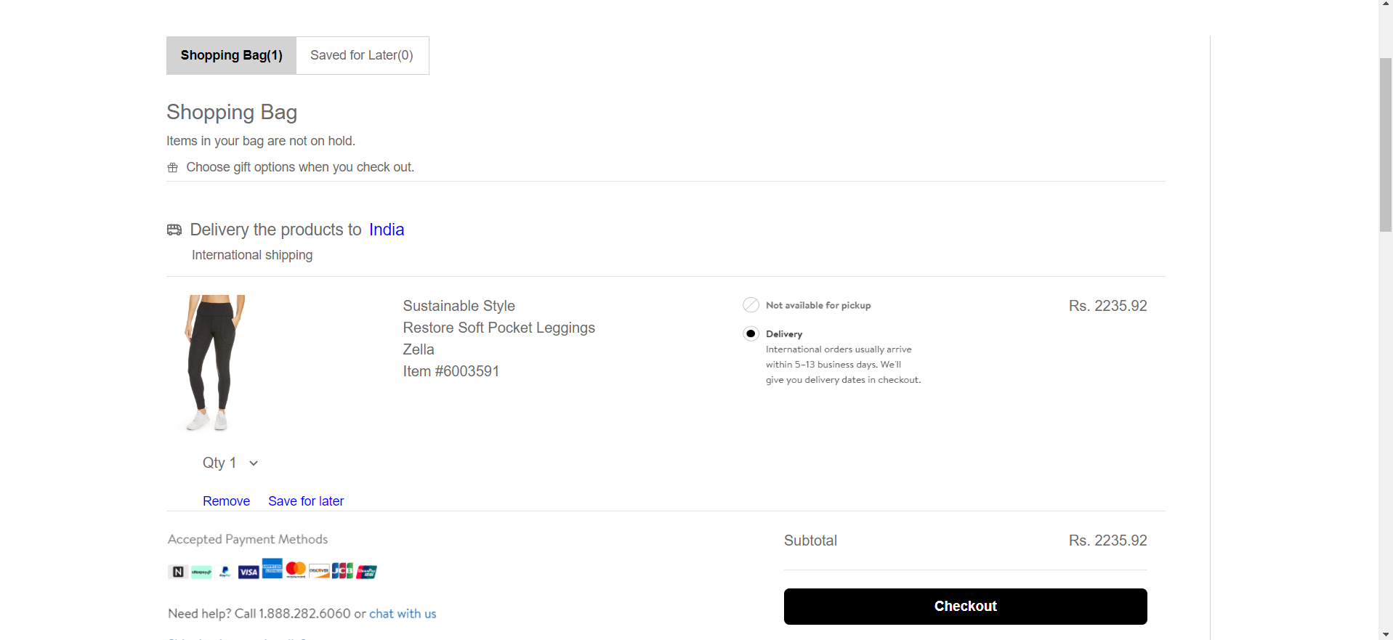Image resolution: width=1393 pixels, height=640 pixels.
Task: Click the American Express payment icon
Action: 272,570
